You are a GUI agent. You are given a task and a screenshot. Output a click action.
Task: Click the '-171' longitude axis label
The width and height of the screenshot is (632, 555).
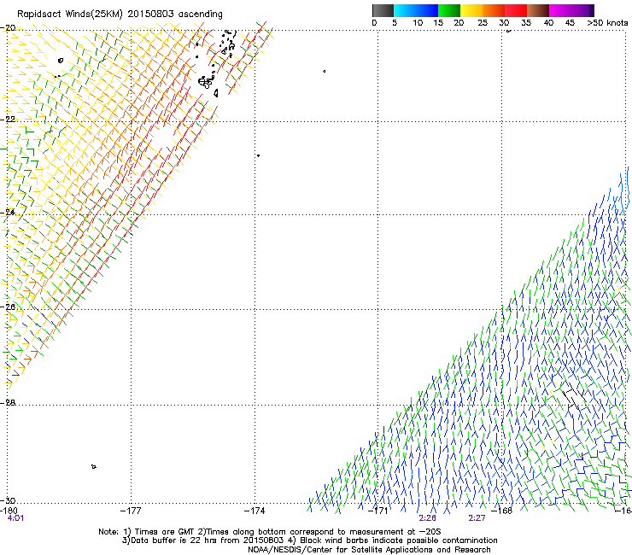tap(378, 511)
